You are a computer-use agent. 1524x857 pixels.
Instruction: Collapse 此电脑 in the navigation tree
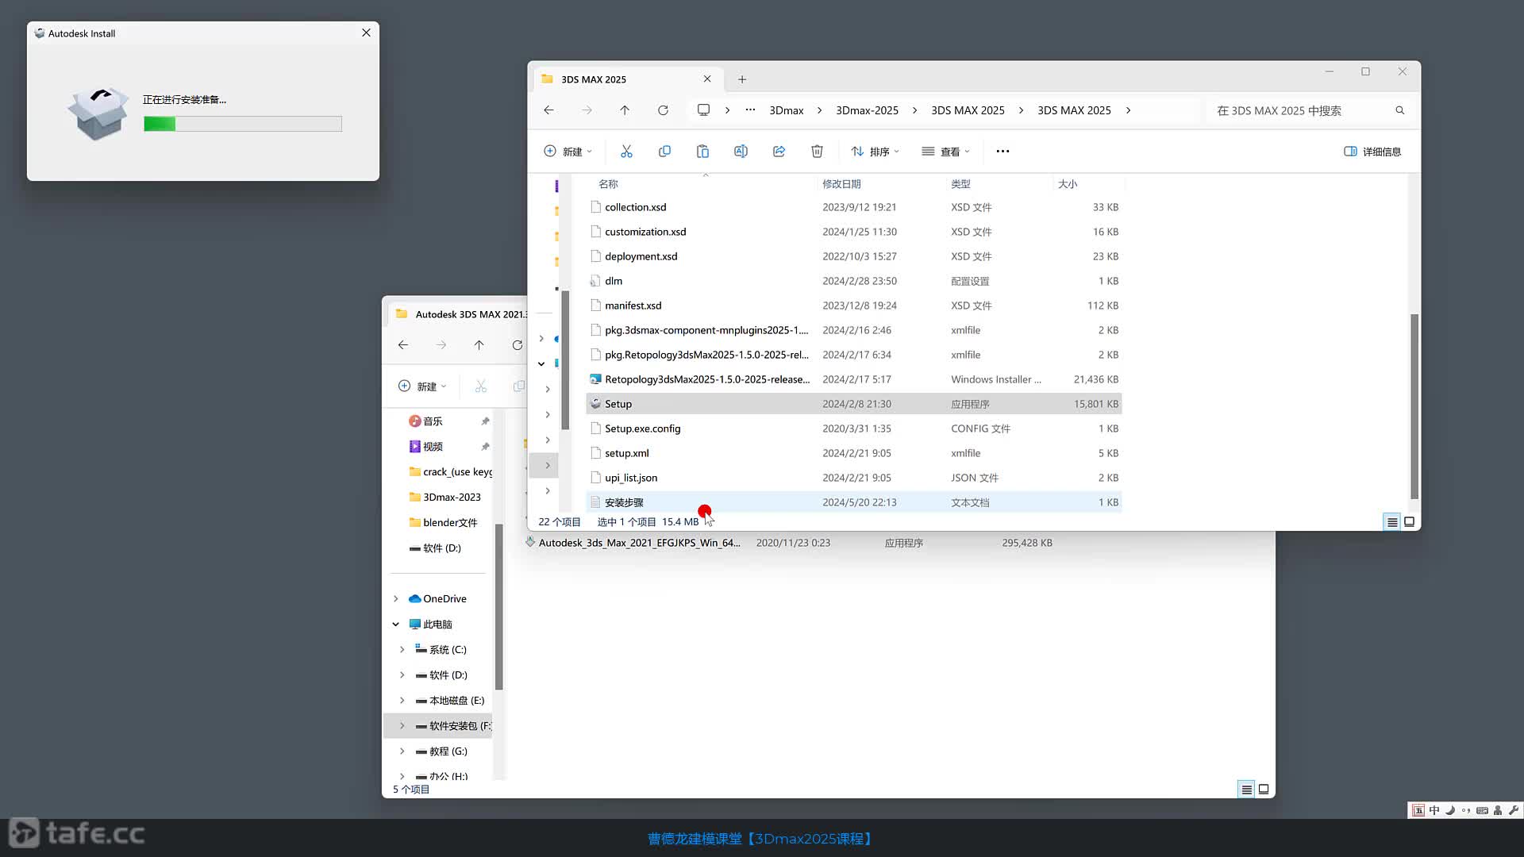[x=395, y=624]
